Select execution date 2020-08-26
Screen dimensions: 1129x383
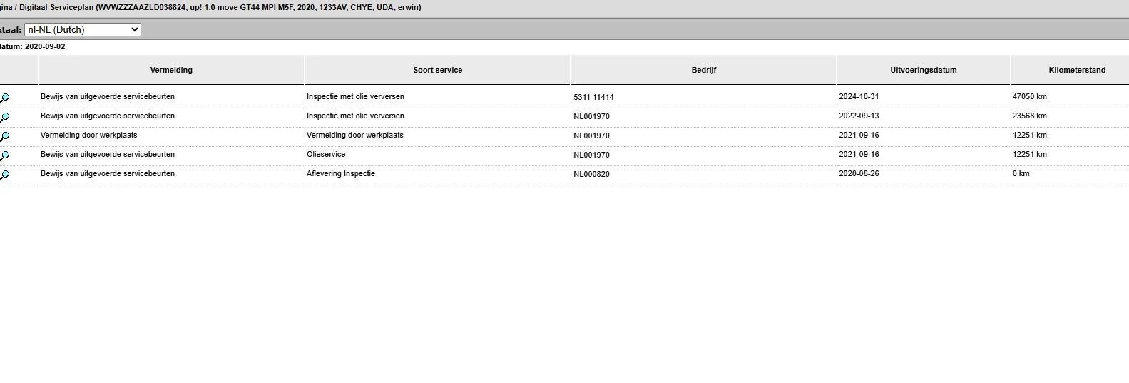859,173
